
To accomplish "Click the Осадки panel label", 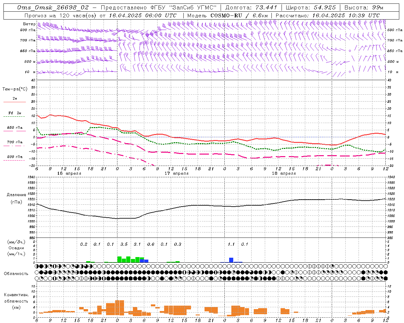I will (16, 248).
